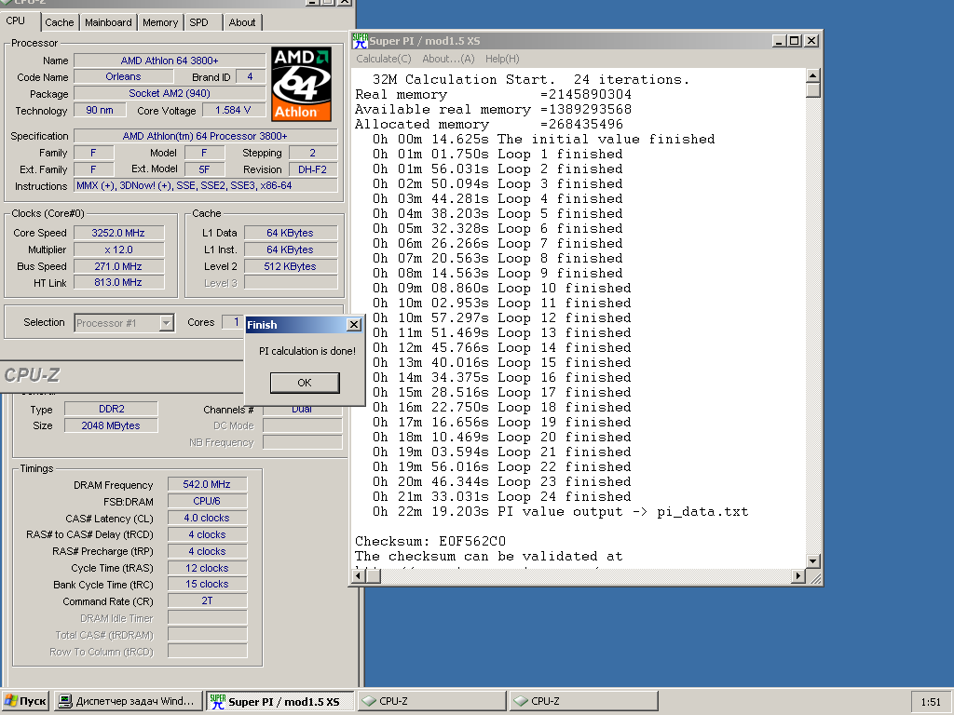Viewport: 954px width, 715px height.
Task: Click the second CPU-Z taskbar button
Action: pyautogui.click(x=583, y=701)
